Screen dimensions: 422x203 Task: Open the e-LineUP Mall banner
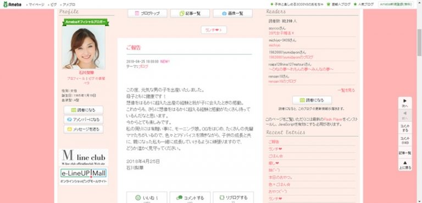pyautogui.click(x=84, y=176)
